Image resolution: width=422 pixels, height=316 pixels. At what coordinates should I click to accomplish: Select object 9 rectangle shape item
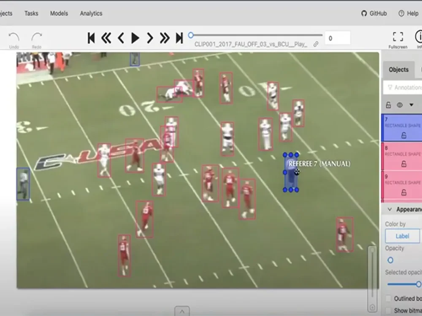[402, 185]
